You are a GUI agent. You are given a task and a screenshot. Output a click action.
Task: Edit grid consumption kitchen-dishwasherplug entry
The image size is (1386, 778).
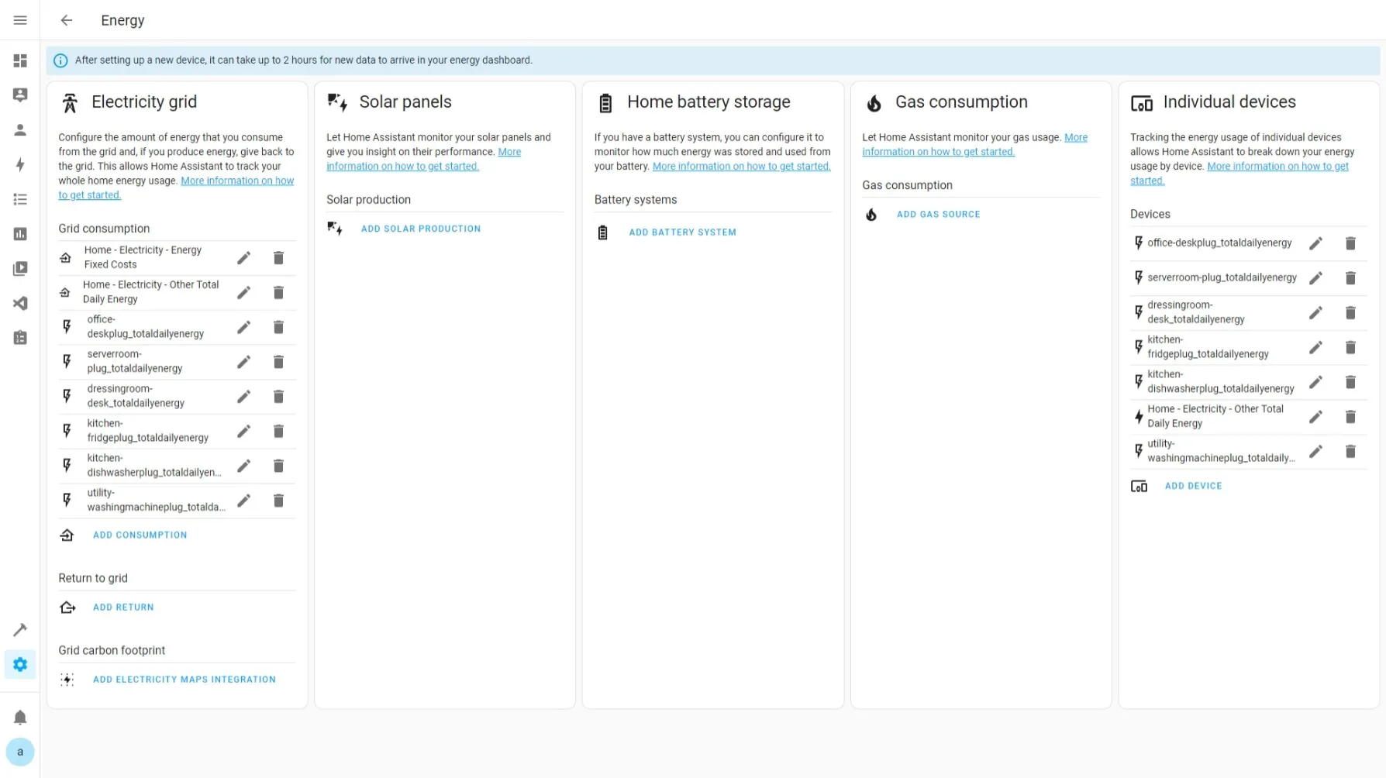tap(244, 466)
